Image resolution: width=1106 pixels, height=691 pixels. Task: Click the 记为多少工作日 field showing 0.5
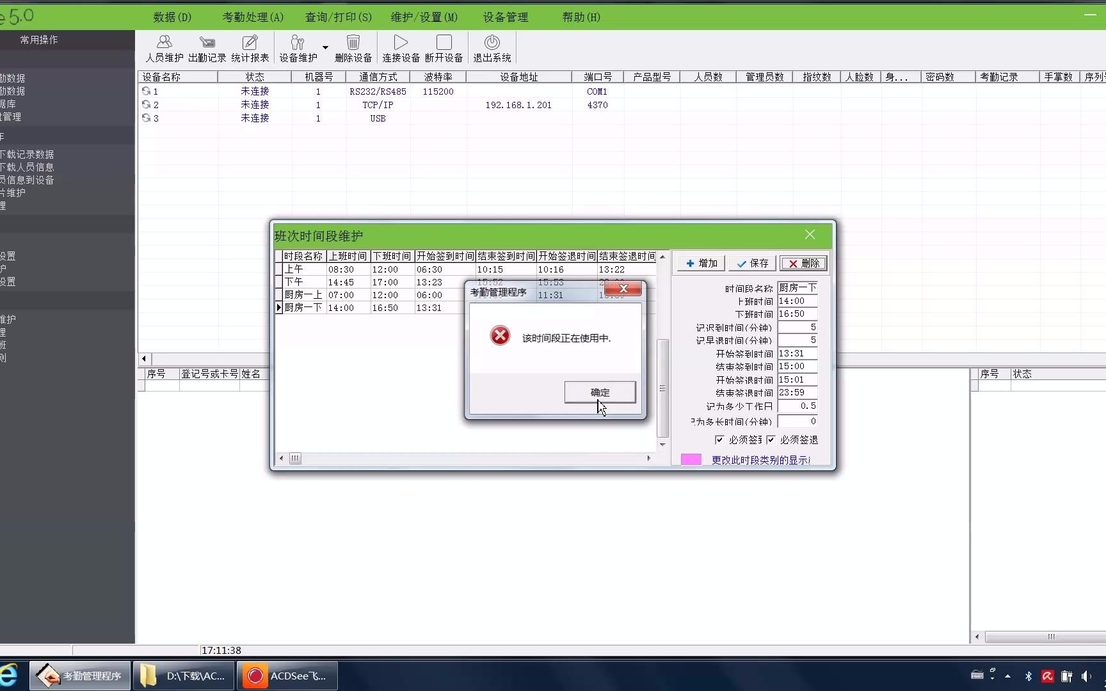[797, 406]
